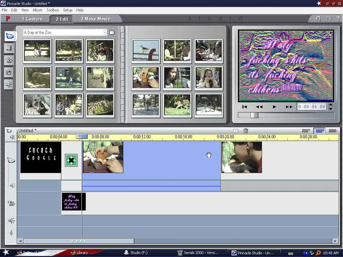Viewport: 343px width, 257px height.
Task: Click the timeline scroll right arrow
Action: click(x=335, y=241)
